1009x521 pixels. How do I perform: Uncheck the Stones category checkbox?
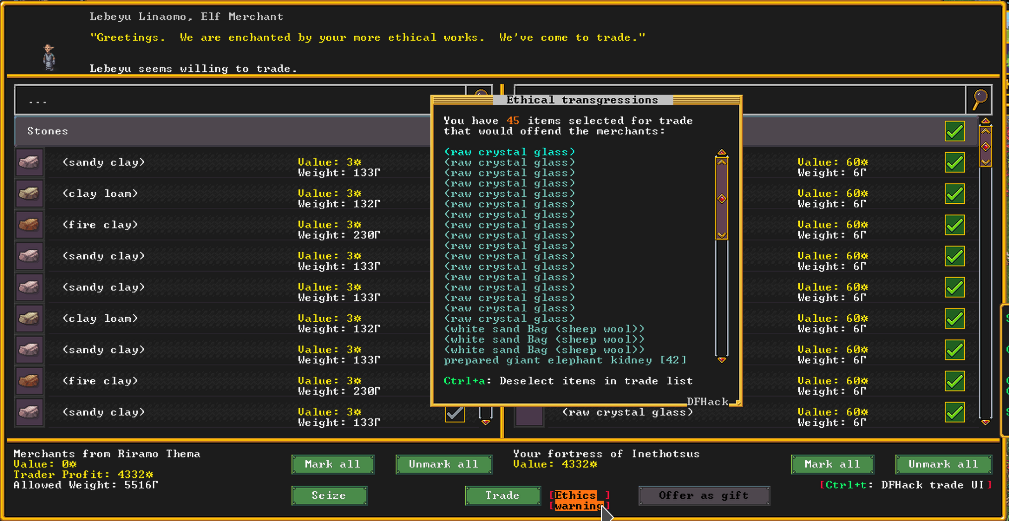pos(954,131)
